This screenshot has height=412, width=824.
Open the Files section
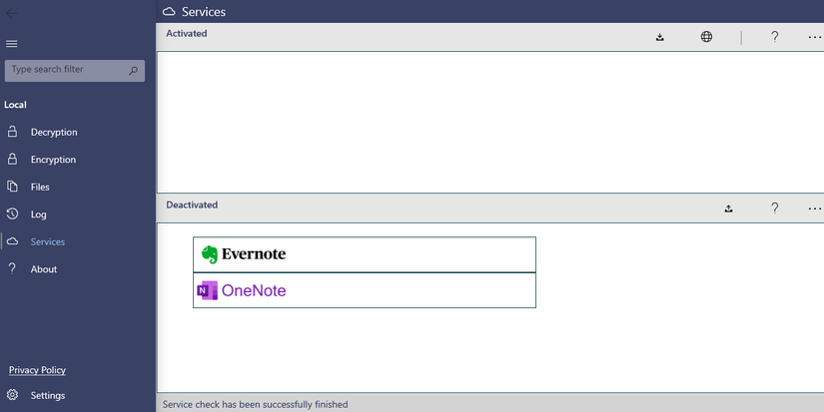[40, 187]
